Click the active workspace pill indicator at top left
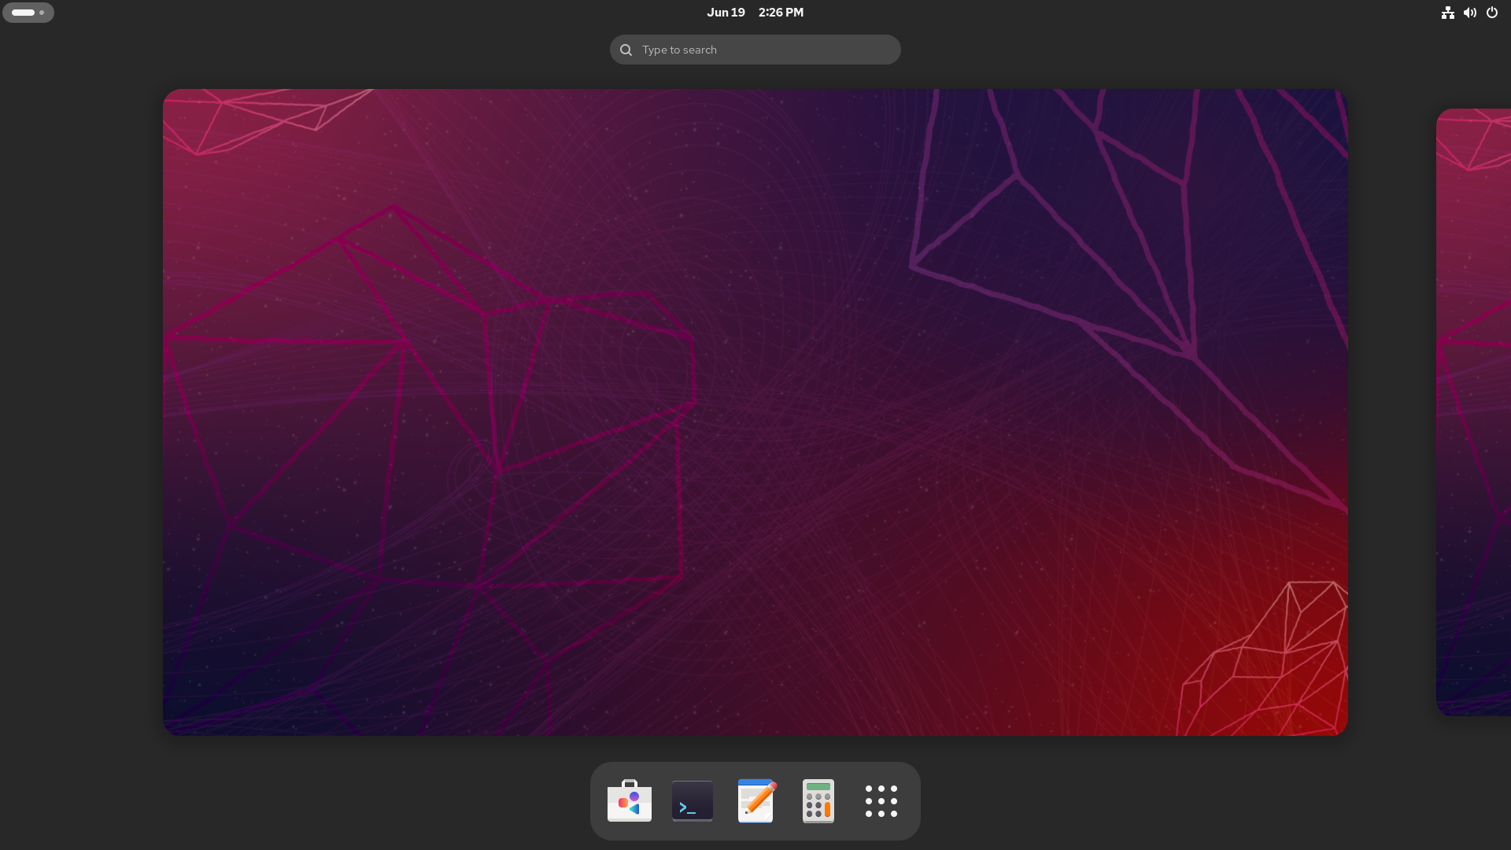1511x850 pixels. pyautogui.click(x=23, y=12)
